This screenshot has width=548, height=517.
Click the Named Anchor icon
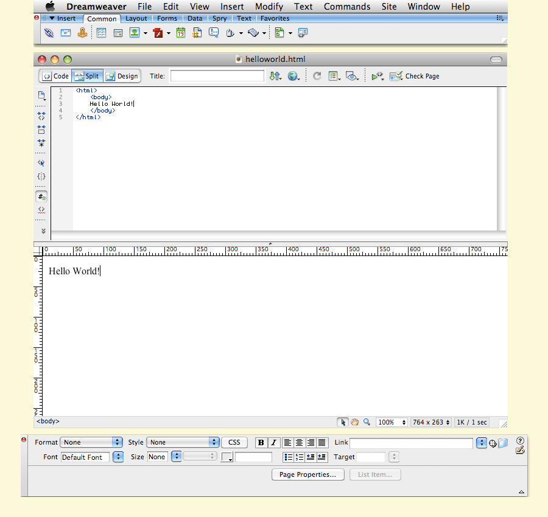pyautogui.click(x=83, y=32)
